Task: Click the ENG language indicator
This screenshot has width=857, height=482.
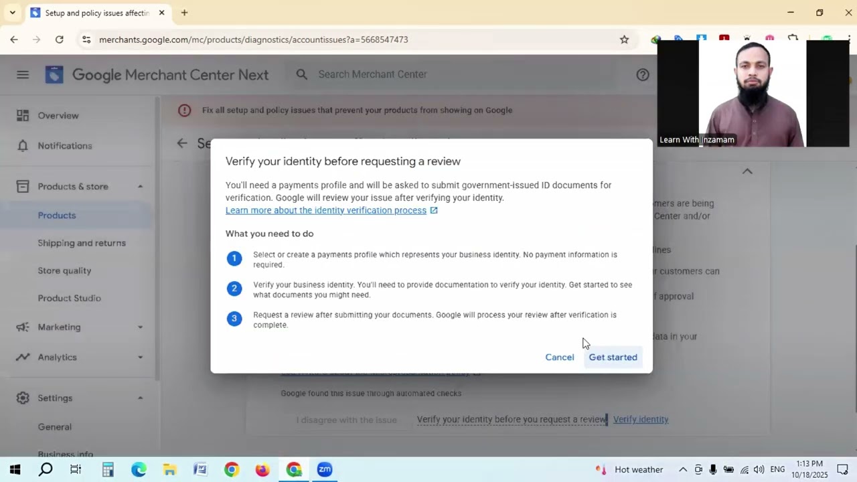Action: click(777, 469)
